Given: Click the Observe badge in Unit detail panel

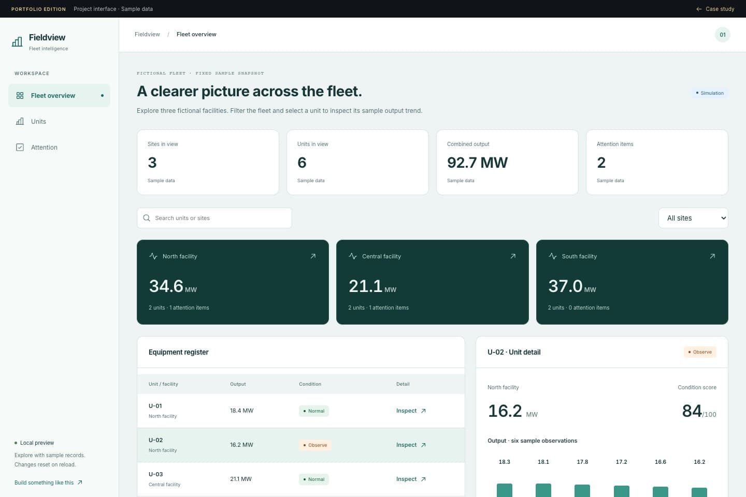Looking at the screenshot, I should 700,352.
